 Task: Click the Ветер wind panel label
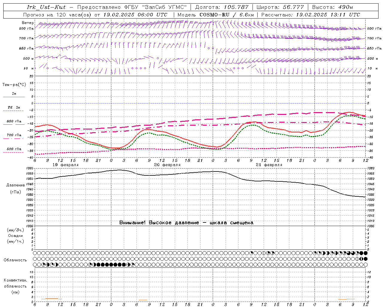[28, 23]
